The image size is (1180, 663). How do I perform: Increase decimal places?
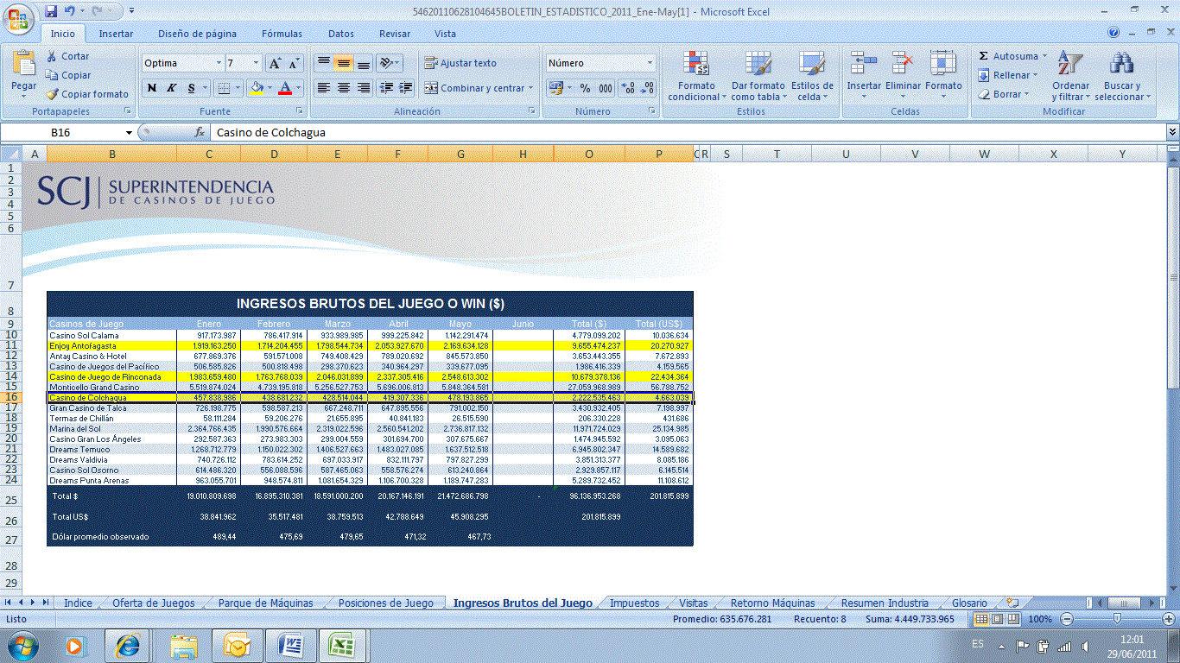628,88
